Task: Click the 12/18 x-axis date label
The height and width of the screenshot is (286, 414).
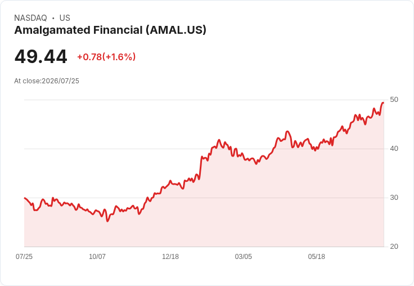Action: (170, 256)
